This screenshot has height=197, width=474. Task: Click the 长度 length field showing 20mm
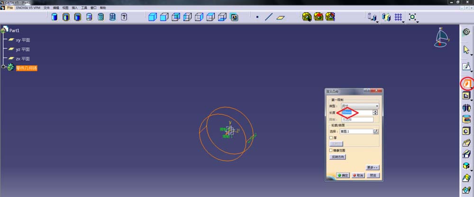[356, 112]
